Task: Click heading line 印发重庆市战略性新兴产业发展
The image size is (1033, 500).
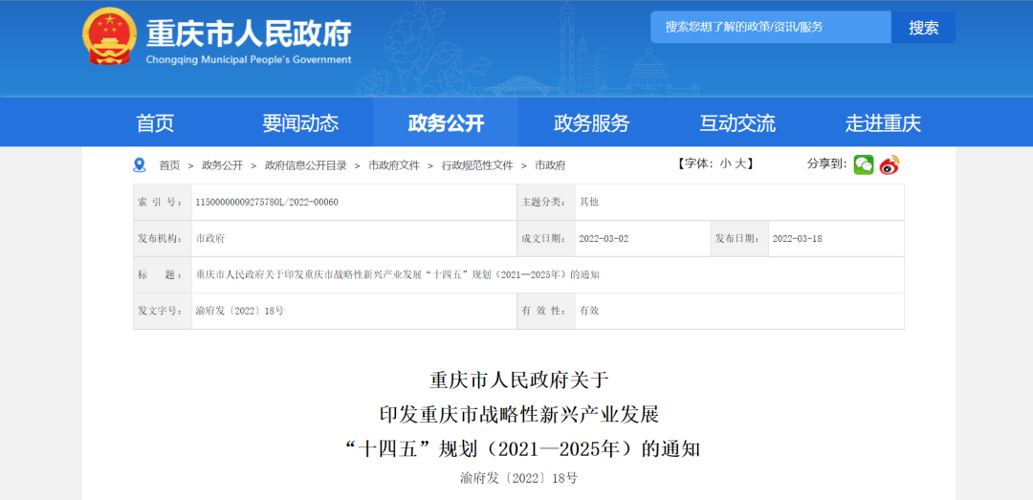Action: tap(519, 415)
